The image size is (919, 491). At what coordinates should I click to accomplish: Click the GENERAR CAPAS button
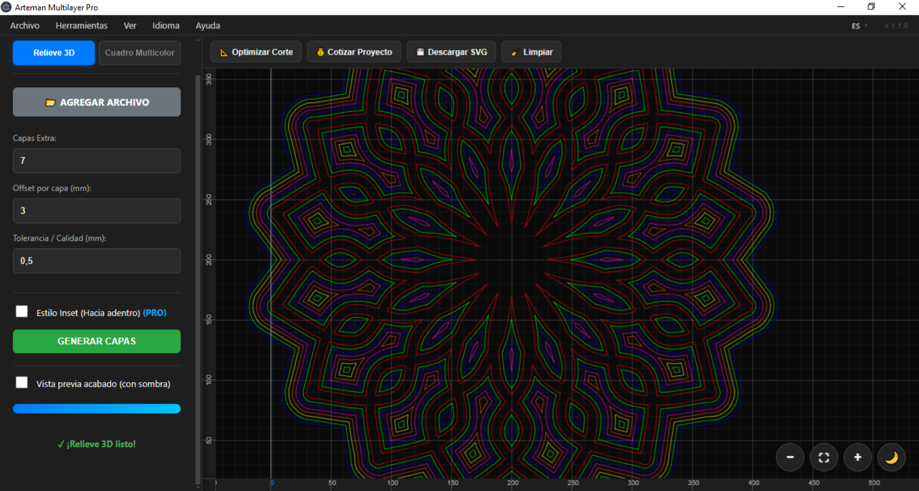tap(97, 342)
